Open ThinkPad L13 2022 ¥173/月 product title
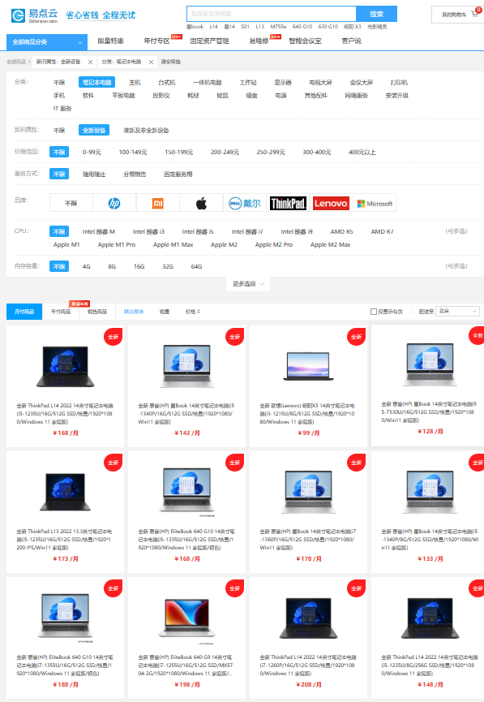 (x=64, y=540)
